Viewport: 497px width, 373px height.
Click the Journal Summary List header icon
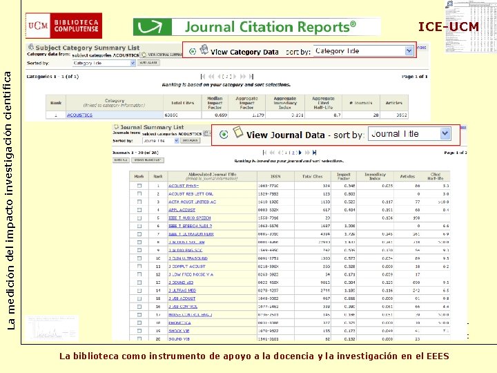click(x=116, y=126)
